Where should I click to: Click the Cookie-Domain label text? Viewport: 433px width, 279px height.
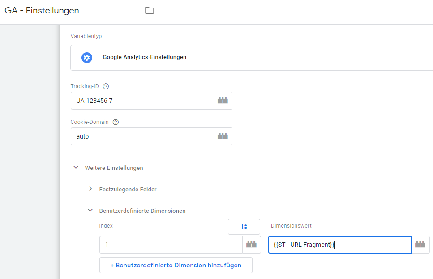[90, 122]
